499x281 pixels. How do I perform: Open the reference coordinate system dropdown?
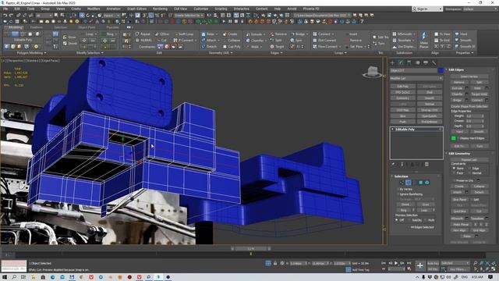click(111, 16)
